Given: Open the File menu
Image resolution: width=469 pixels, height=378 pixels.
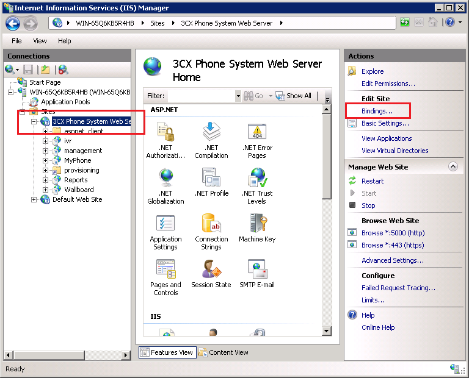Looking at the screenshot, I should coord(16,41).
